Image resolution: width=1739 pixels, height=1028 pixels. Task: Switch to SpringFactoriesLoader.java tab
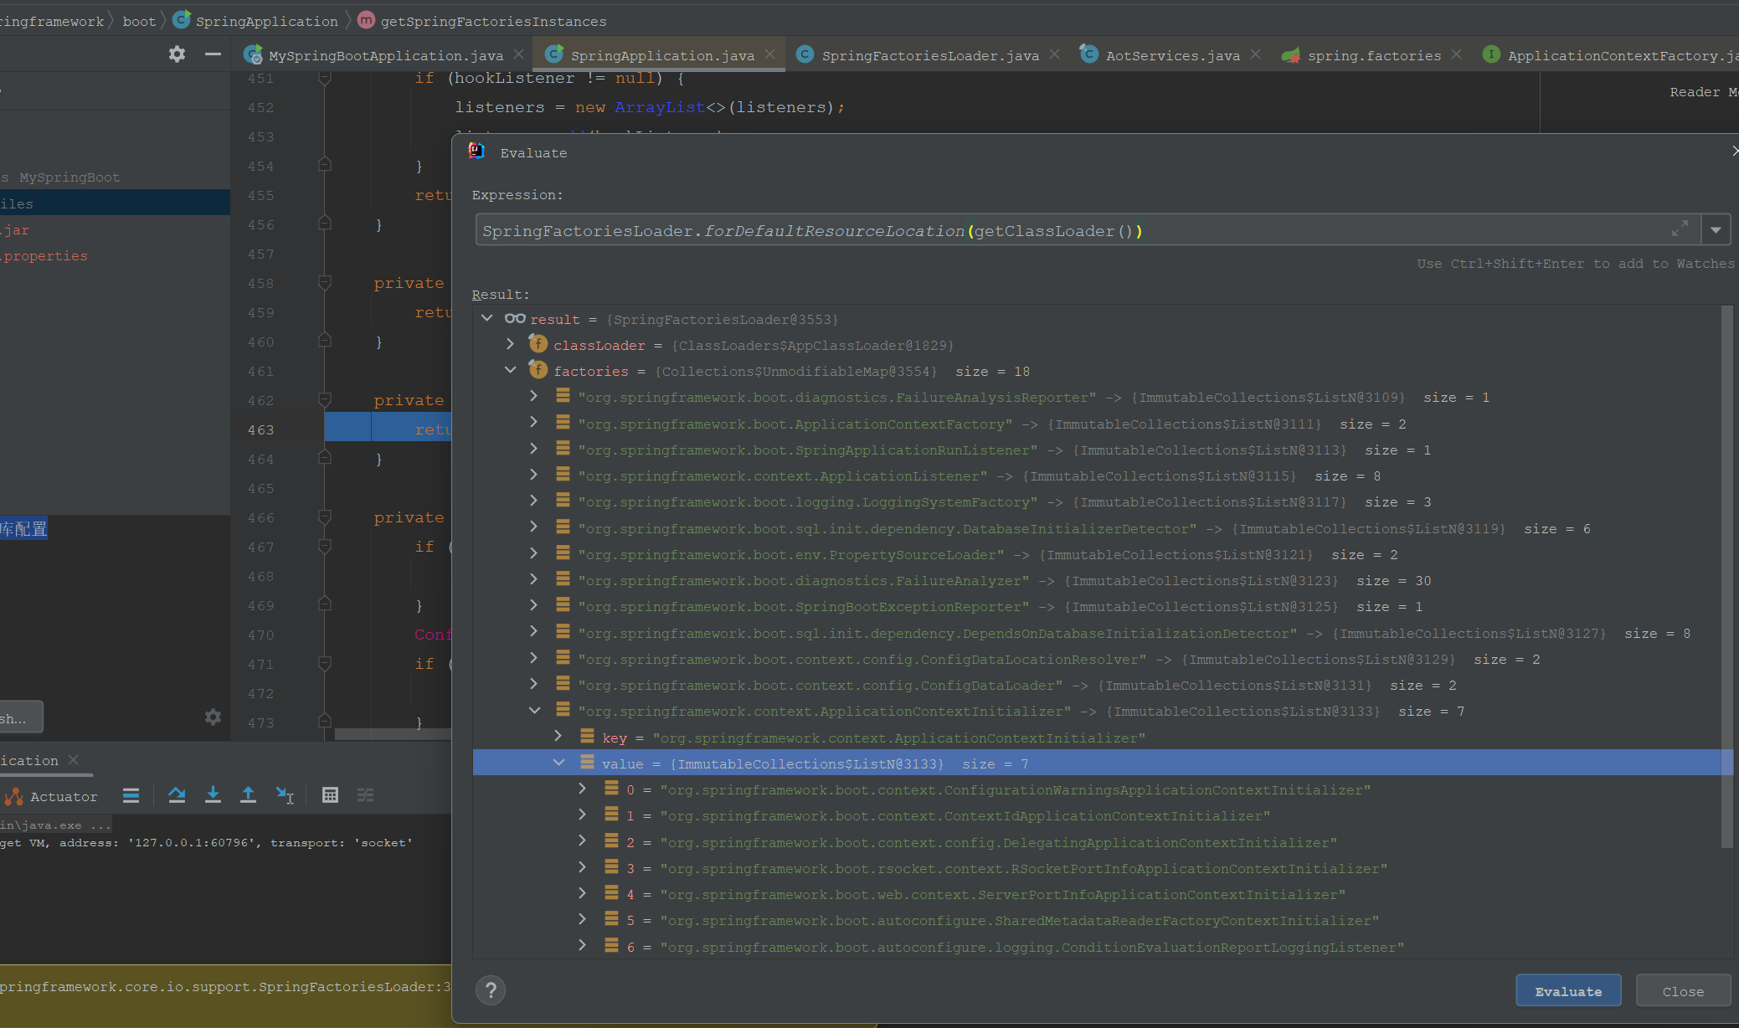[929, 55]
